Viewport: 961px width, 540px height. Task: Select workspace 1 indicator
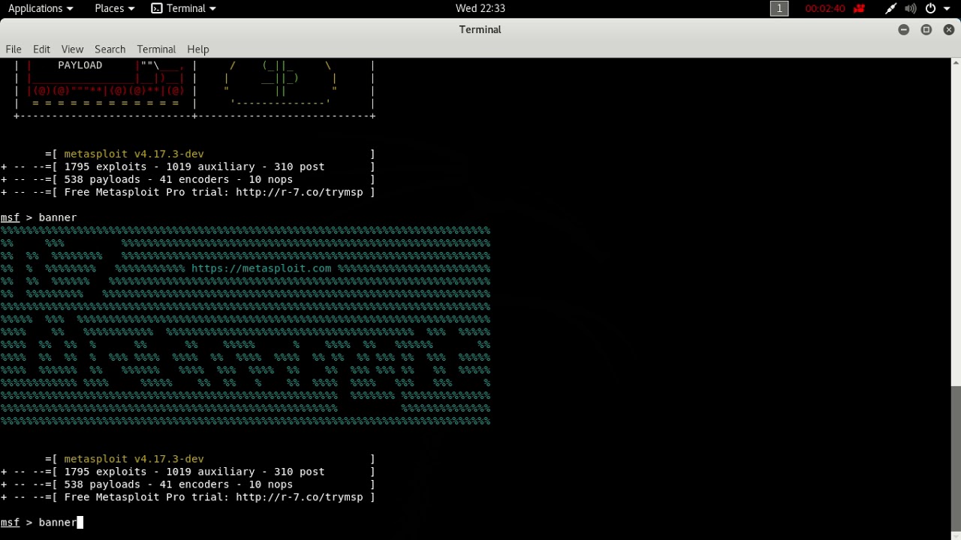point(779,8)
